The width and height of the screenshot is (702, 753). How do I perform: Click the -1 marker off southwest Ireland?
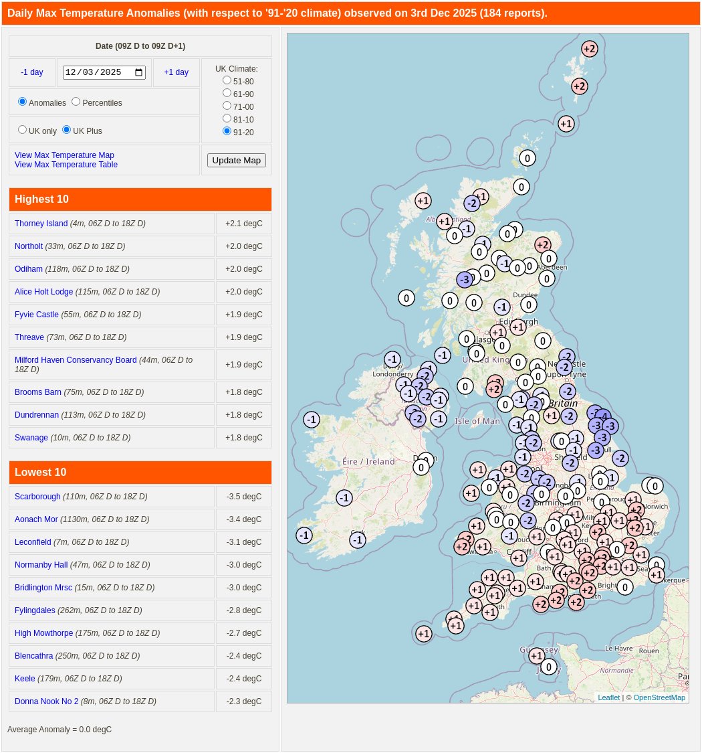[304, 535]
